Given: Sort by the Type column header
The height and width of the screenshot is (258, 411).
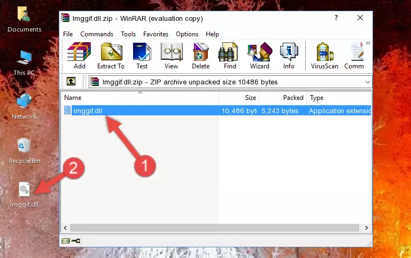Looking at the screenshot, I should [339, 98].
